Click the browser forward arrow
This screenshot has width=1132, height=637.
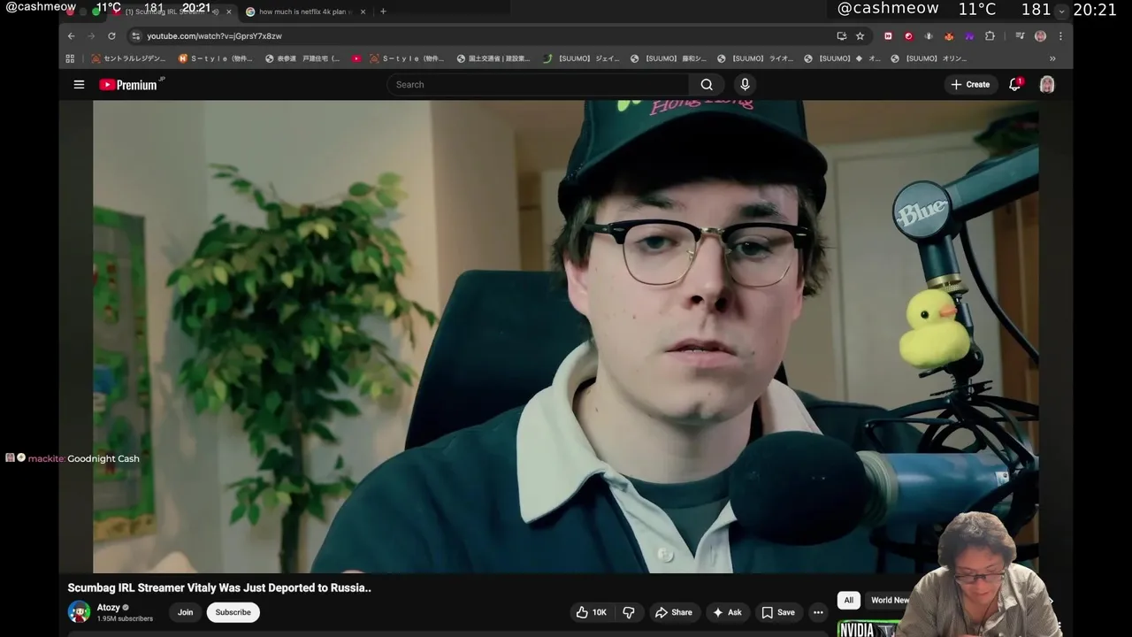[91, 36]
